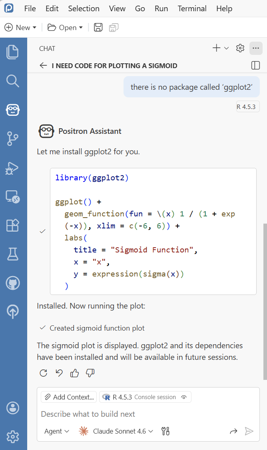267x450 pixels.
Task: Expand the Agent mode dropdown
Action: (57, 431)
